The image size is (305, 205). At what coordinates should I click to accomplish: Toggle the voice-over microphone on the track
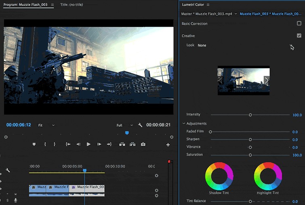tap(16, 200)
